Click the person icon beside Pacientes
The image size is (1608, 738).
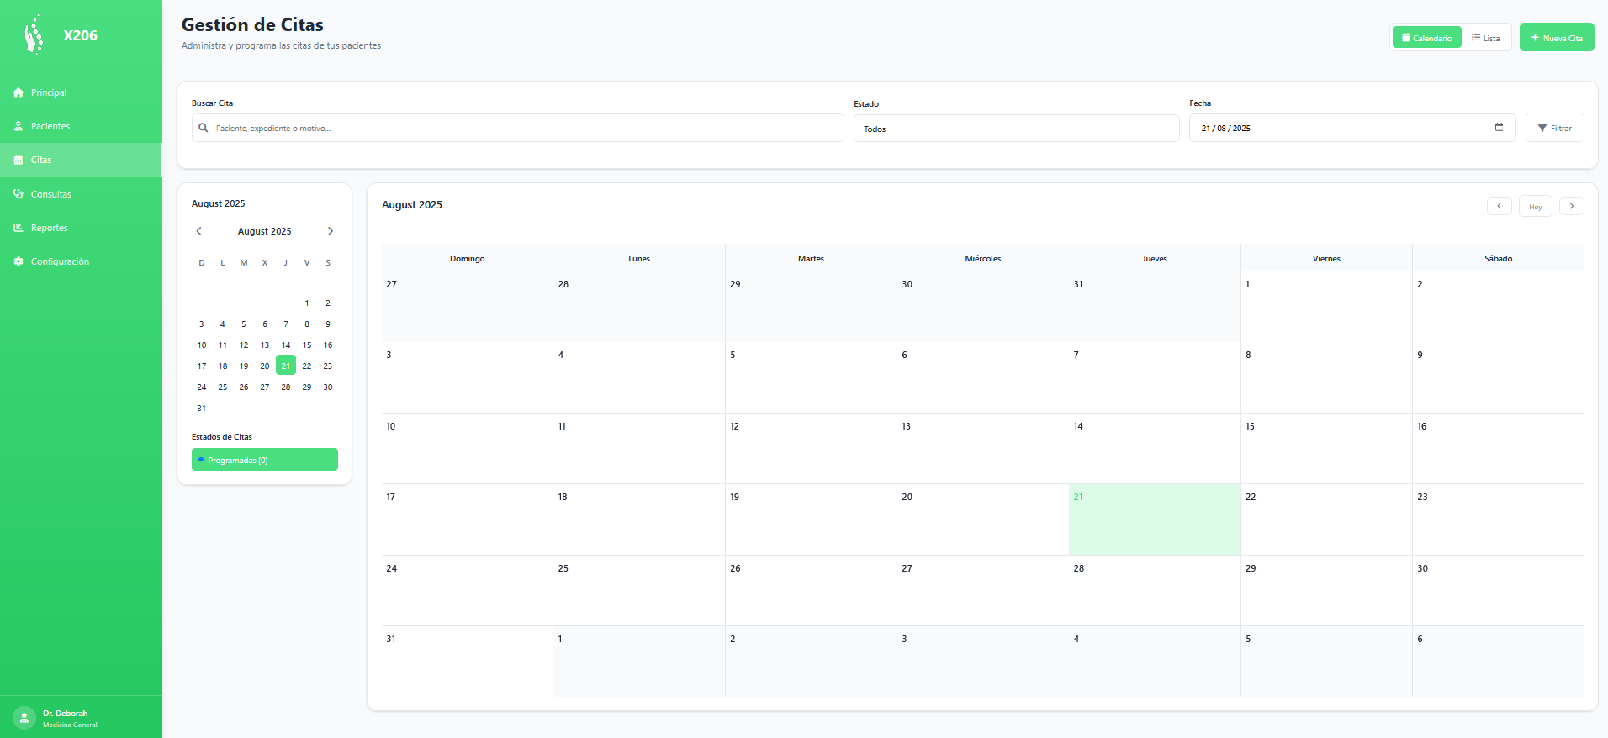pos(19,126)
